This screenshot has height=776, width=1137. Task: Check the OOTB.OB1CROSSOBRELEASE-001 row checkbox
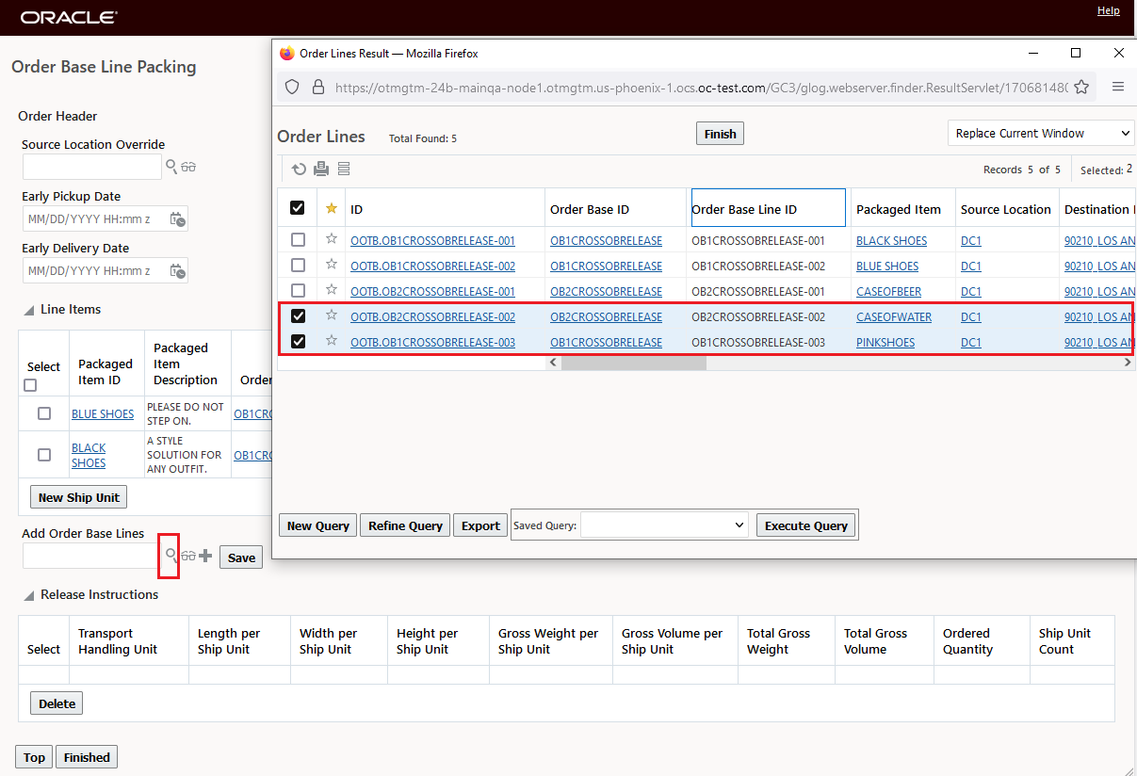tap(298, 239)
